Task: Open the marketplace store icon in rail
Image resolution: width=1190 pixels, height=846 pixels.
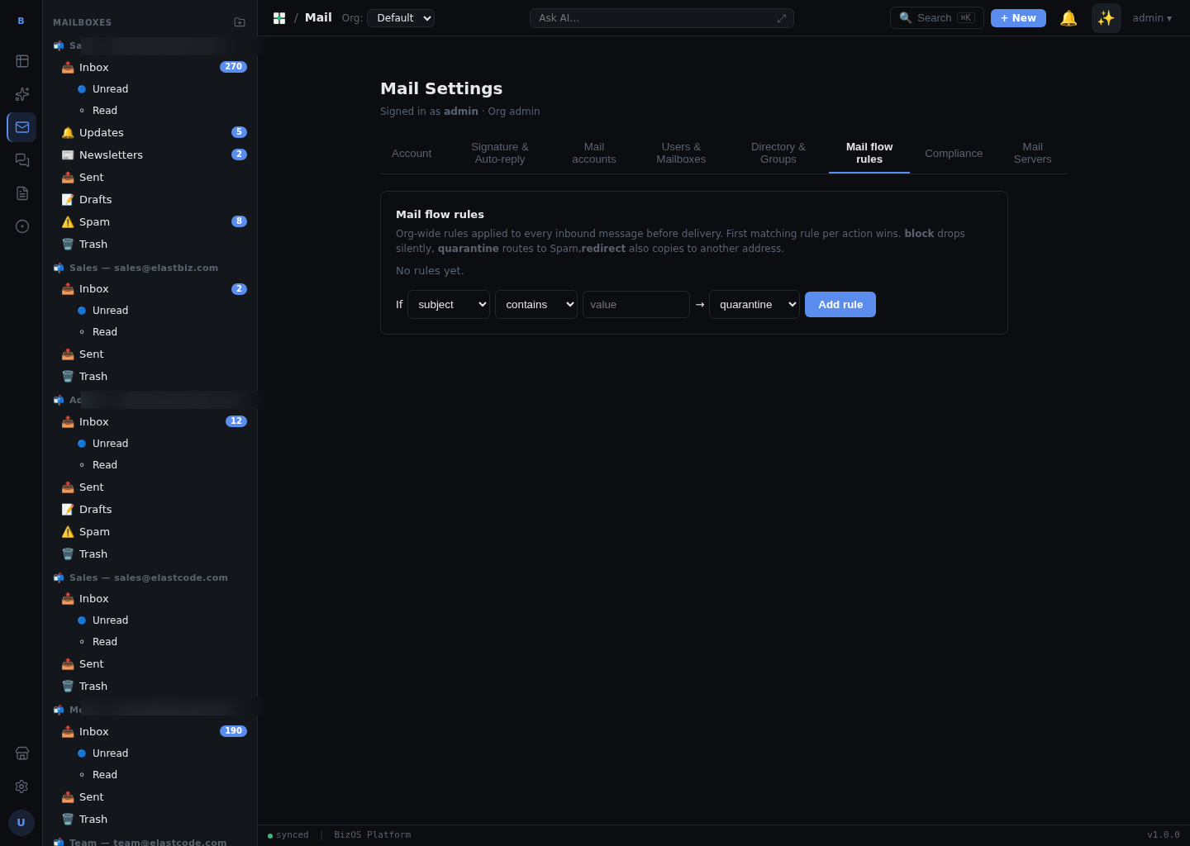Action: point(21,753)
